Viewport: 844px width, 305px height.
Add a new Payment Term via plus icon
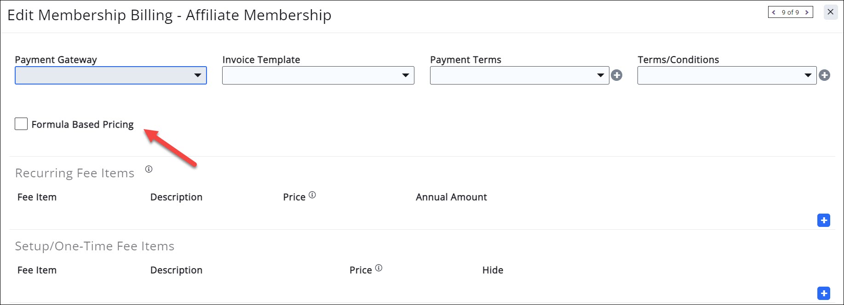[617, 75]
